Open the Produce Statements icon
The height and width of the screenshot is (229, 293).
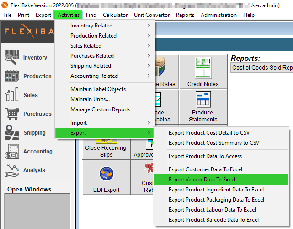(203, 99)
